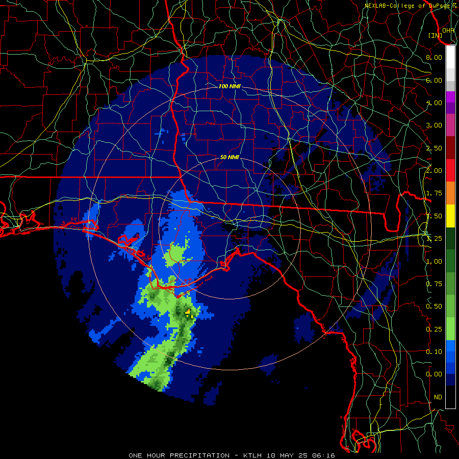Select the 1.50 legend value
The image size is (459, 459).
(x=433, y=216)
